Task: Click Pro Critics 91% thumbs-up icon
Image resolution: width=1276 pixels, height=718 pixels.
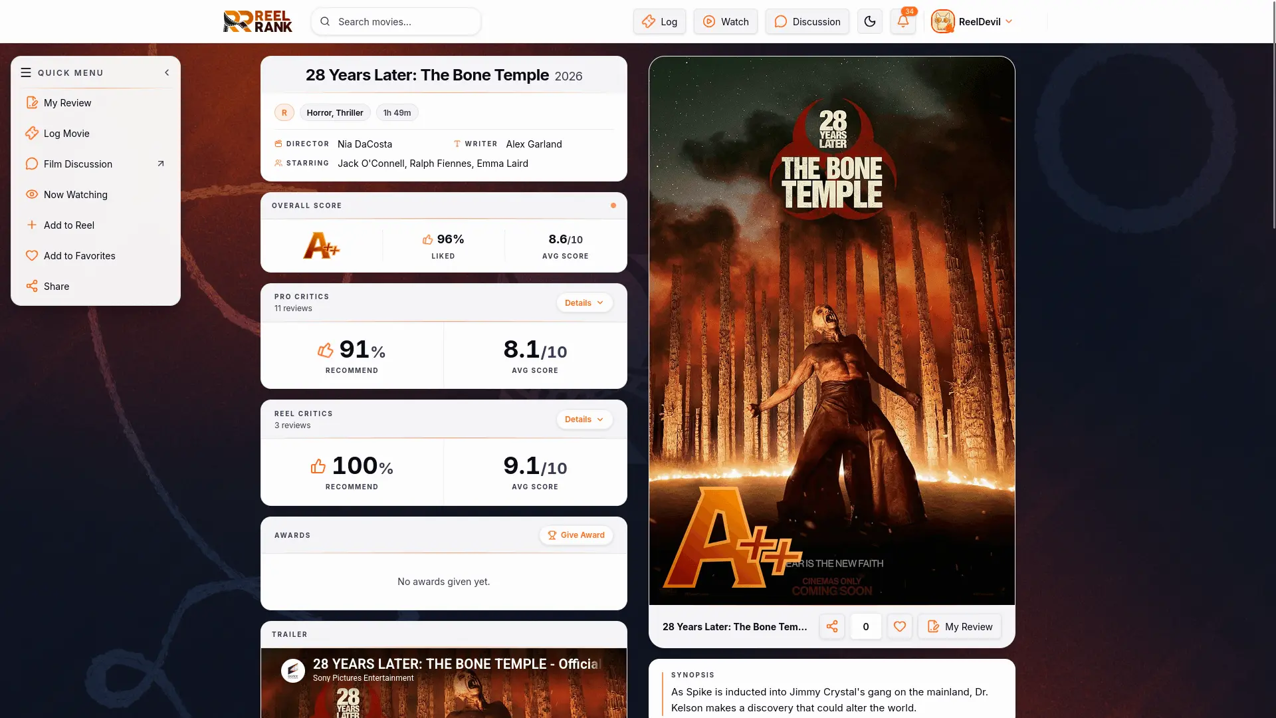Action: [326, 350]
